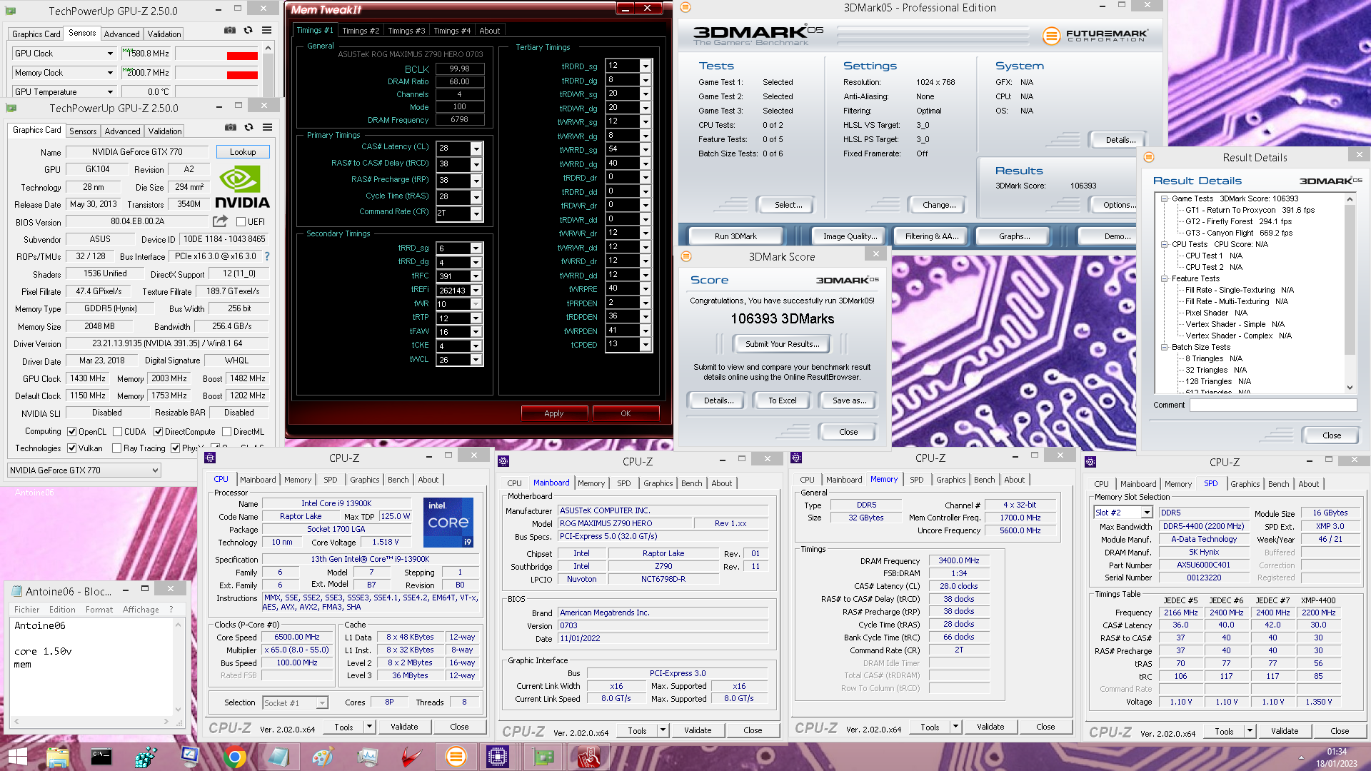Click Result Details tree vertical scrollbar
The height and width of the screenshot is (771, 1371).
point(1350,293)
